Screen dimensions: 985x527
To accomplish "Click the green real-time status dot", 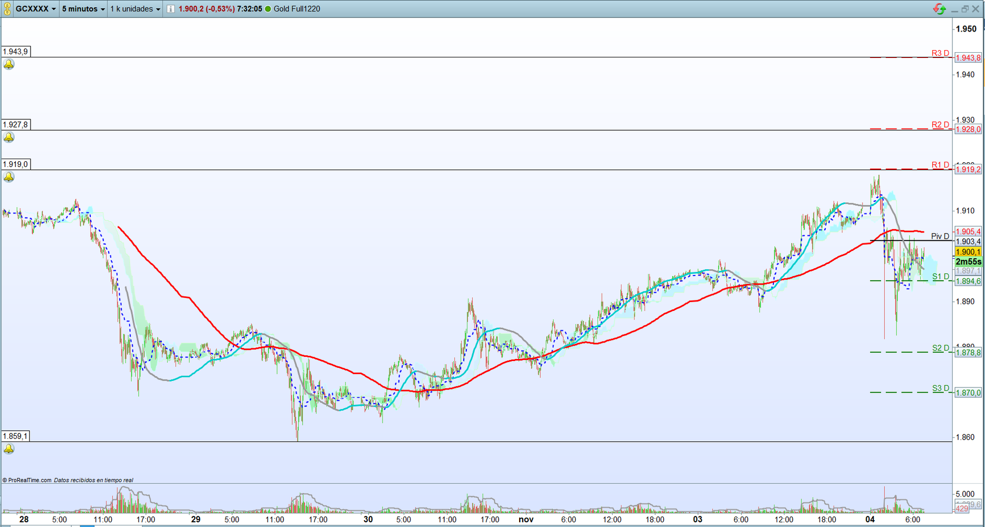I will [268, 9].
